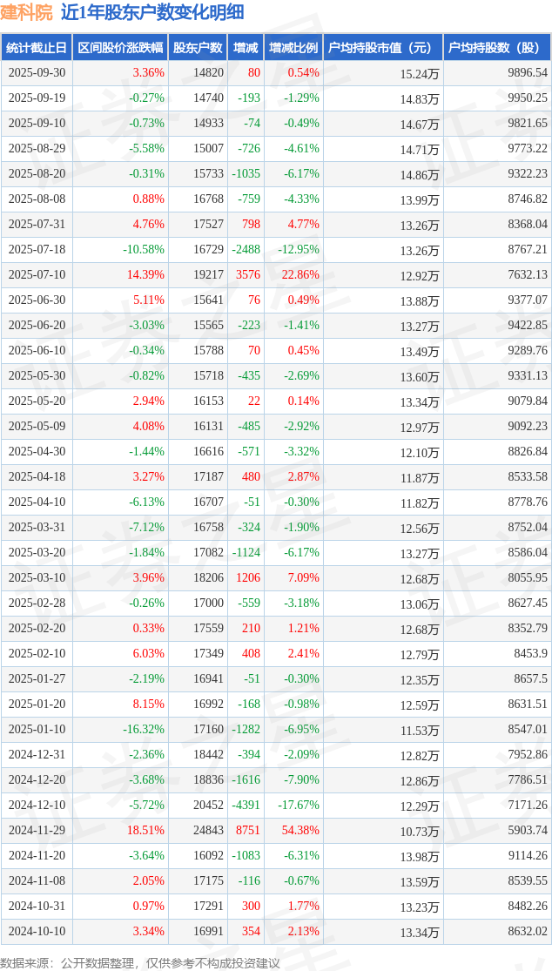Select the 户均持股市值（元） column header
The height and width of the screenshot is (971, 552).
tap(383, 48)
